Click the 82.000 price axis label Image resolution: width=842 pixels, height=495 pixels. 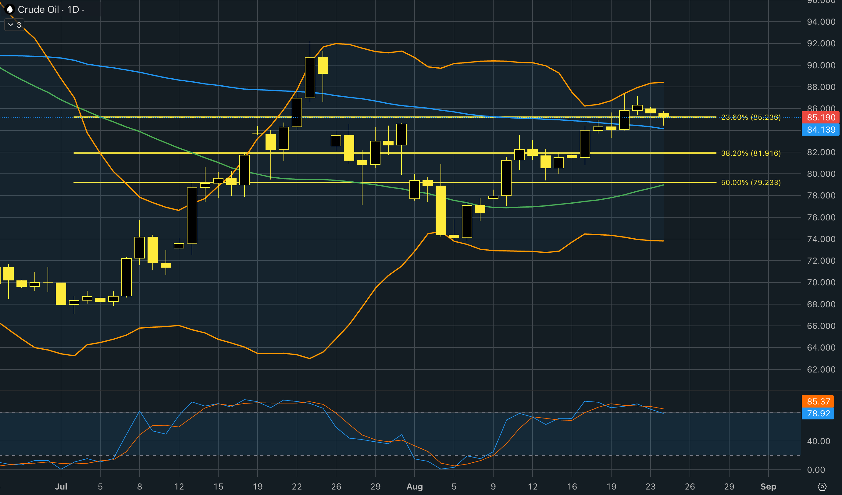(x=821, y=152)
